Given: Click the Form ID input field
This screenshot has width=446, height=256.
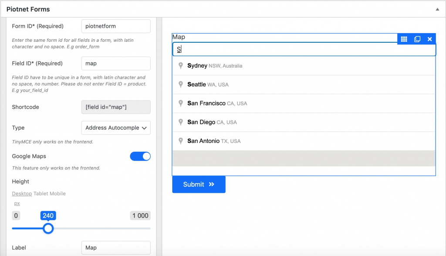Looking at the screenshot, I should point(116,26).
